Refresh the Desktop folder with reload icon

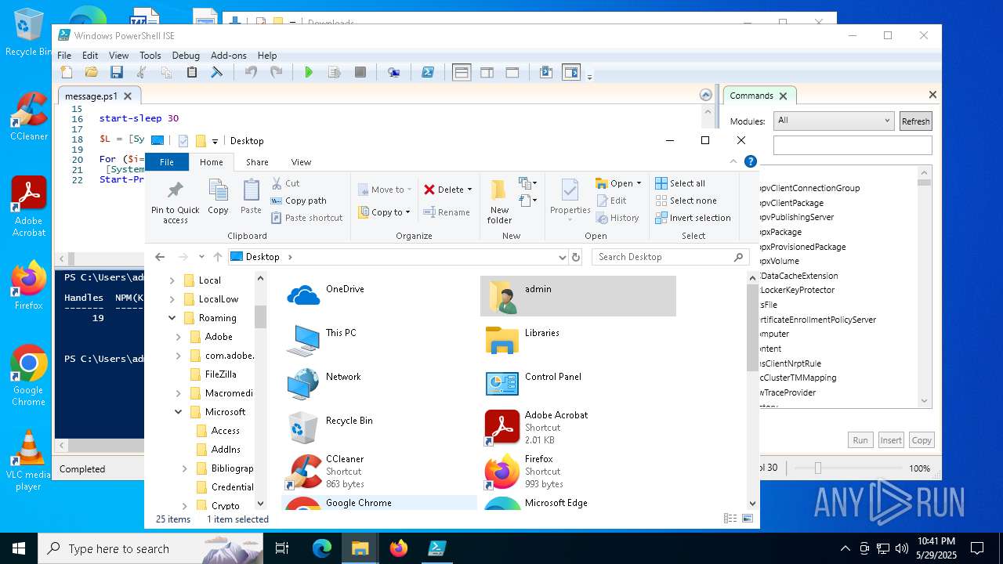click(576, 257)
